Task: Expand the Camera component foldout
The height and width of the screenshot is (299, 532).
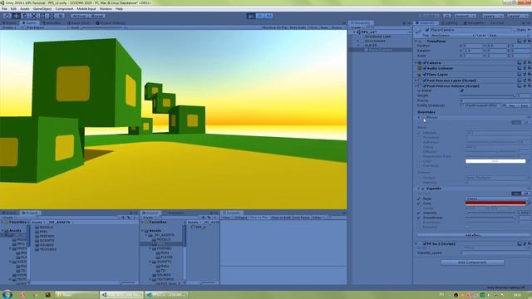Action: [x=416, y=63]
